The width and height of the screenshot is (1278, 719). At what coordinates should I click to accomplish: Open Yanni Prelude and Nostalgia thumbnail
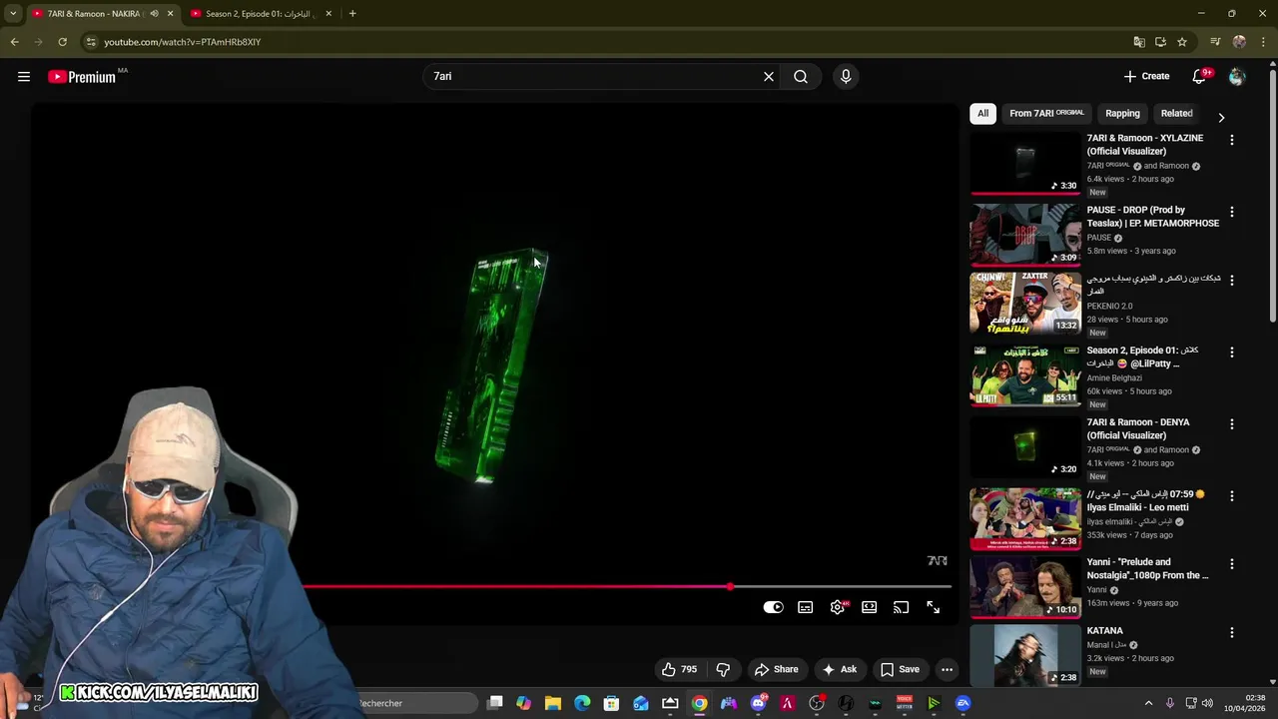coord(1025,587)
